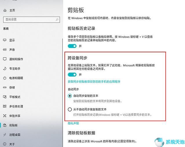Viewport: 185px width, 147px height.
Task: Click the 显示 monitor icon
Action: tap(5, 40)
